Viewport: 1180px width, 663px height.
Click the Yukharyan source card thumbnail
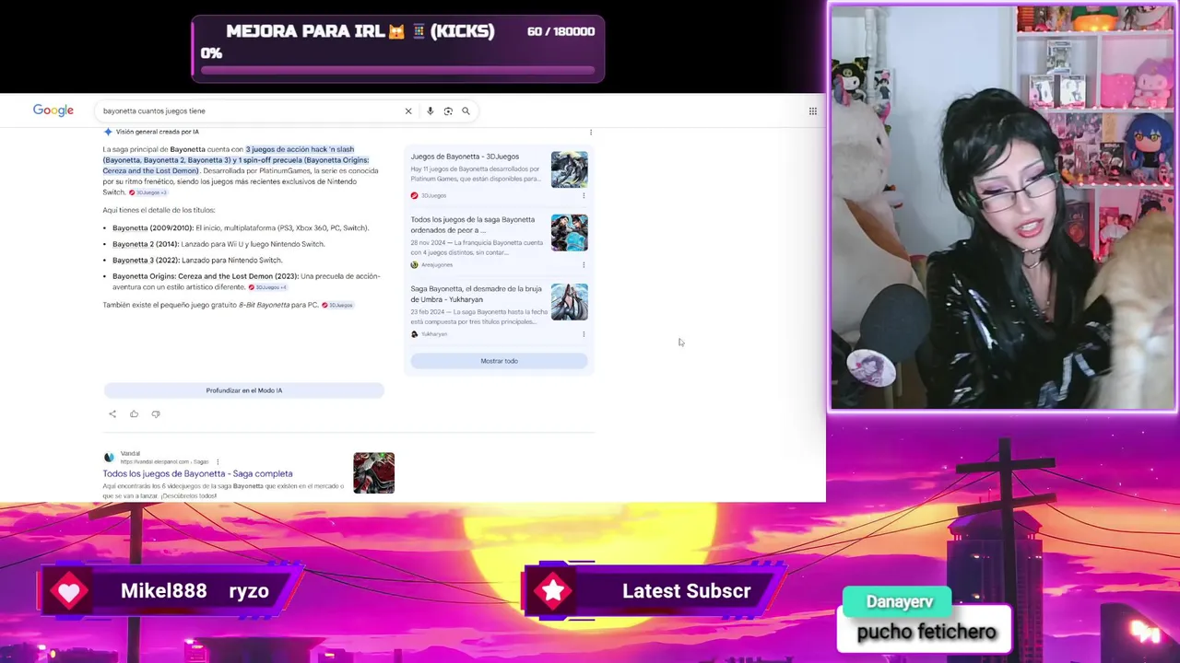[x=569, y=302]
